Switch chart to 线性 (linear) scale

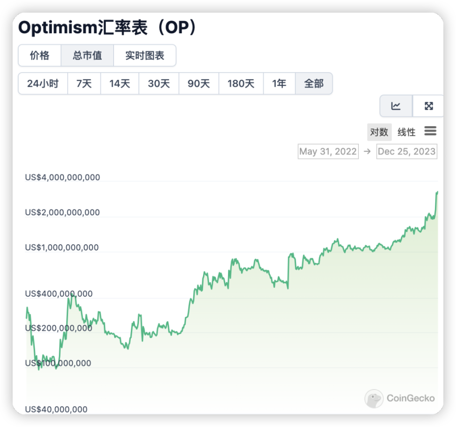[406, 132]
